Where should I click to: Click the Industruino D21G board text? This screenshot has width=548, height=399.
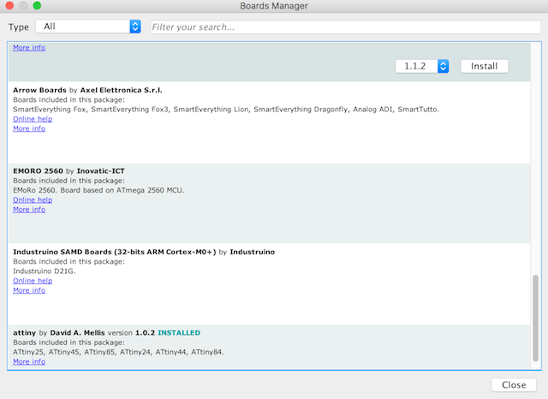pos(45,271)
